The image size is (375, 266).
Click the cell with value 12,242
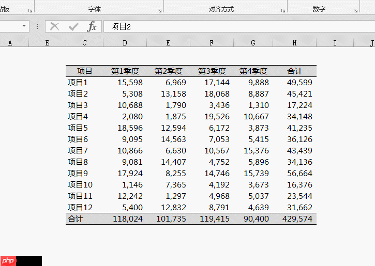tap(125, 196)
